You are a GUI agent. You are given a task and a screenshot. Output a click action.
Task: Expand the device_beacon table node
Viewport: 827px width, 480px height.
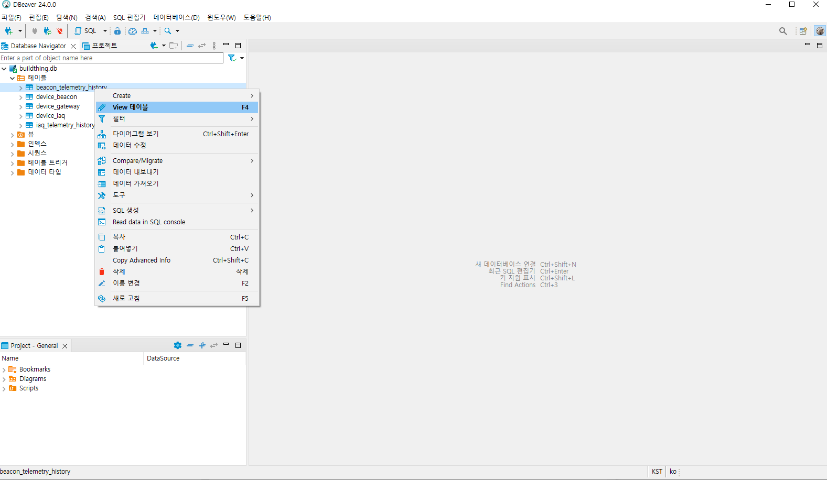pyautogui.click(x=20, y=97)
